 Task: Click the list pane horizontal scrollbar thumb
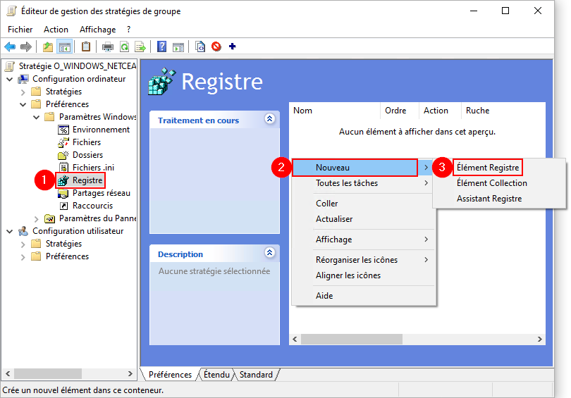[x=352, y=339]
